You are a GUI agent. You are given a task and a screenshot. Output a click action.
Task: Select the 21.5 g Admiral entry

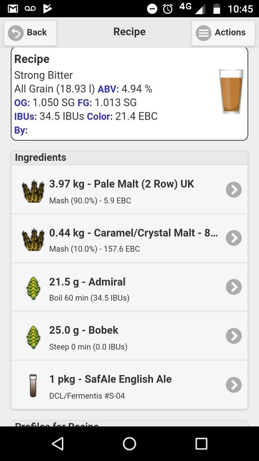point(129,287)
